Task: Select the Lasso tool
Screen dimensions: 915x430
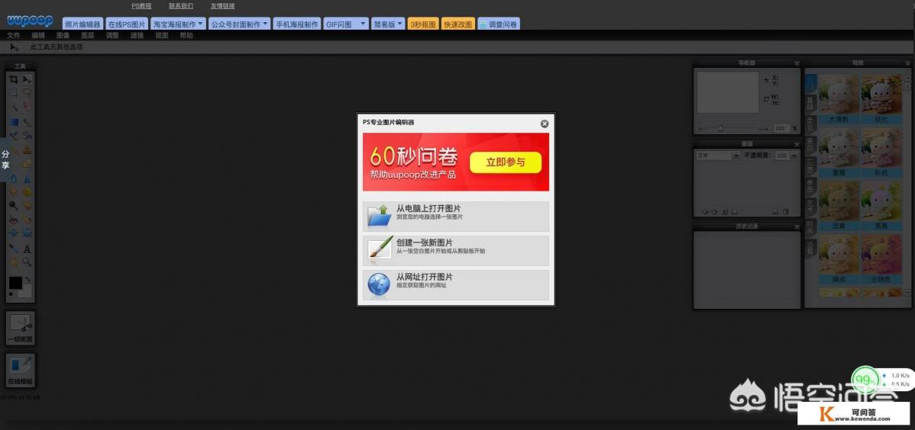Action: tap(27, 93)
